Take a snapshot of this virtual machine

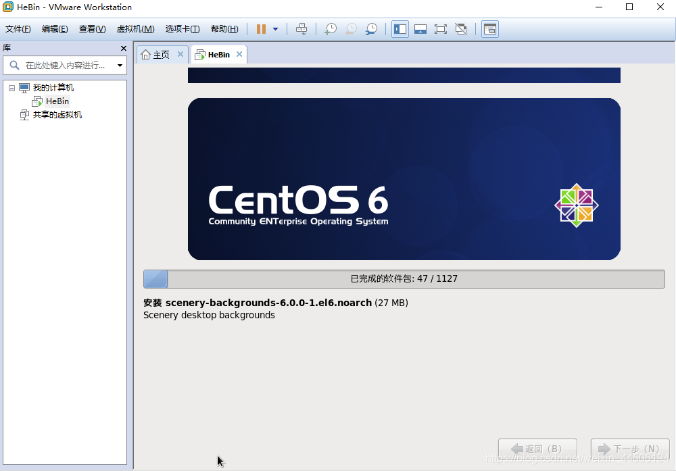(331, 29)
